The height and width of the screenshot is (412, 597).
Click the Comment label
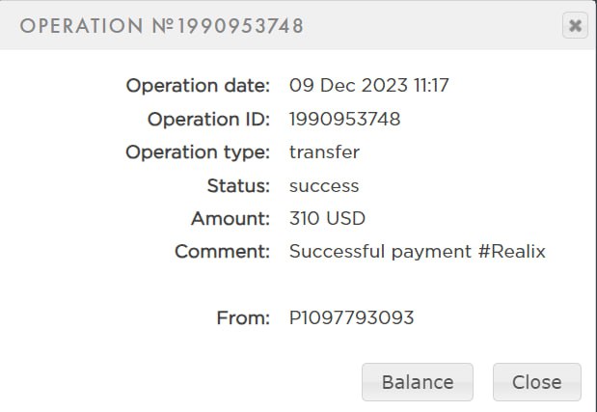222,251
